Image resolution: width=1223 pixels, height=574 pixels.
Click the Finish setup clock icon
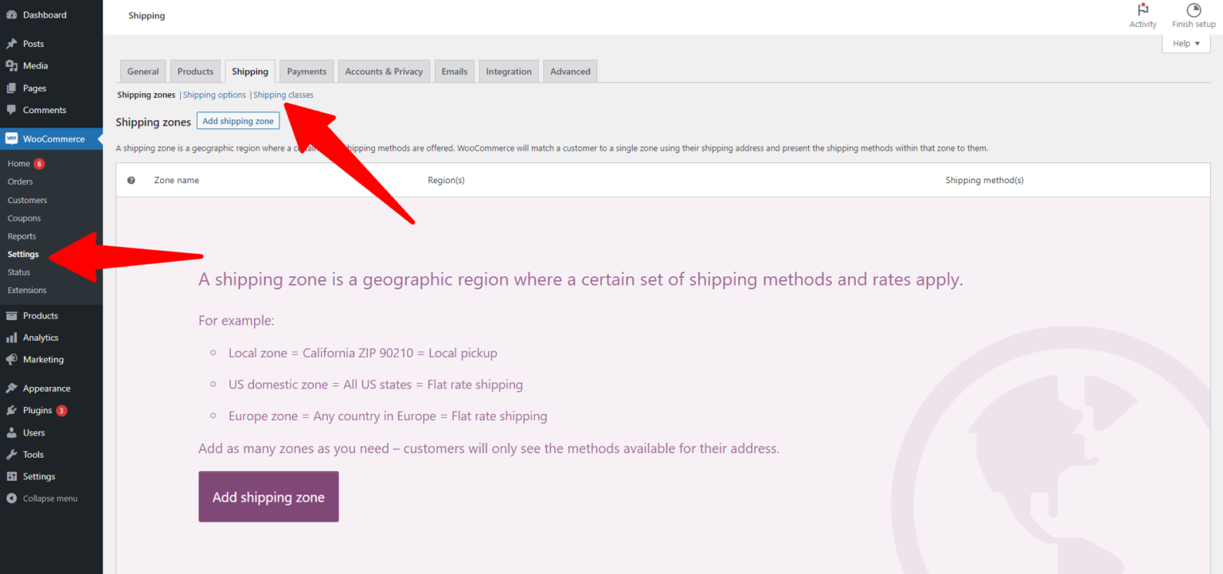point(1193,10)
